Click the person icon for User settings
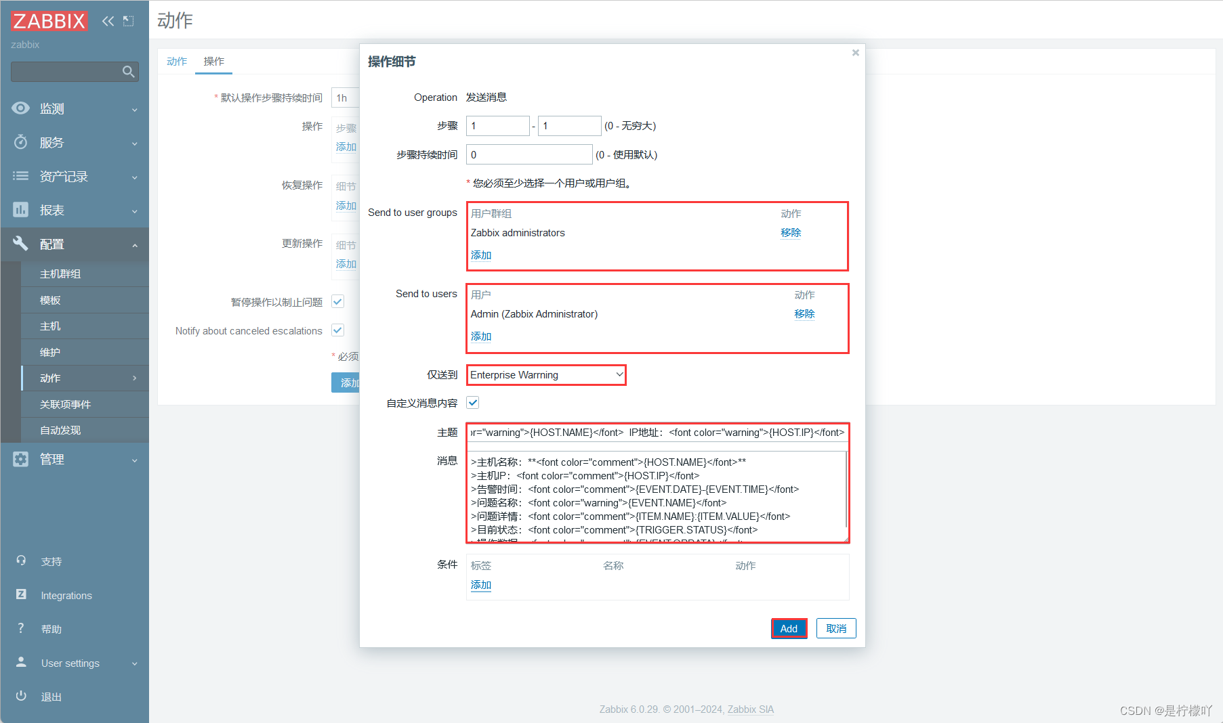Image resolution: width=1223 pixels, height=723 pixels. pyautogui.click(x=21, y=662)
